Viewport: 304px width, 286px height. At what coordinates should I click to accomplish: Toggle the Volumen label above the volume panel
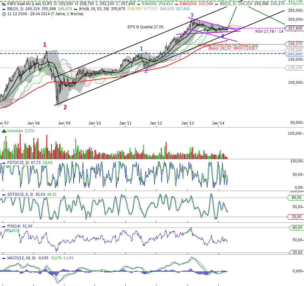(15, 131)
